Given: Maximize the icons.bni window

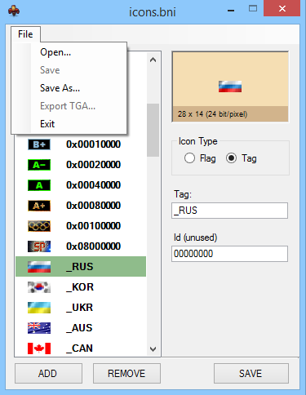Looking at the screenshot, I should [x=253, y=9].
